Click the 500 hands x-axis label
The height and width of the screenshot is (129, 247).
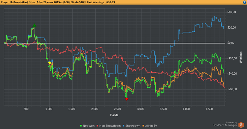pos(26,109)
